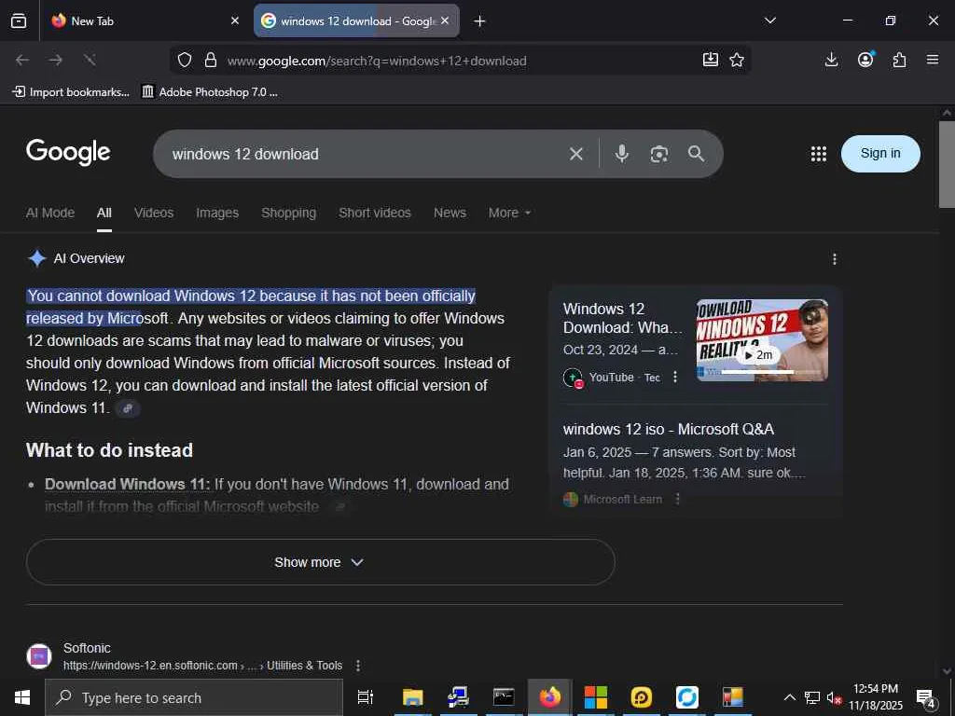Expand the More search filters dropdown
The image size is (955, 716).
510,213
